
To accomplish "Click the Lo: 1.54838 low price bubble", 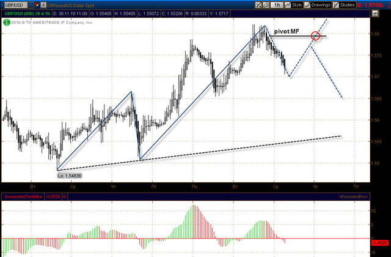I will coord(70,176).
